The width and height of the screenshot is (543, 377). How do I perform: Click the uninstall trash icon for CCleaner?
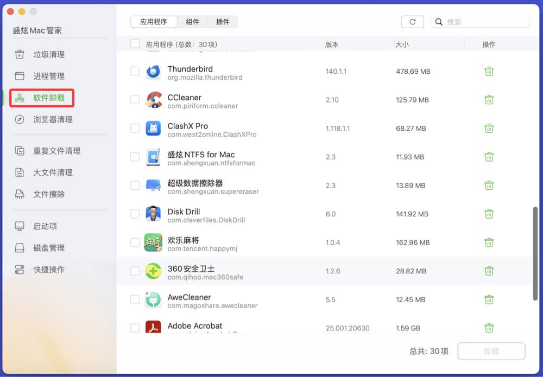point(489,100)
